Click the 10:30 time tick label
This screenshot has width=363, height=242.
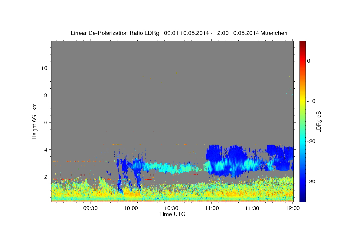click(x=171, y=208)
